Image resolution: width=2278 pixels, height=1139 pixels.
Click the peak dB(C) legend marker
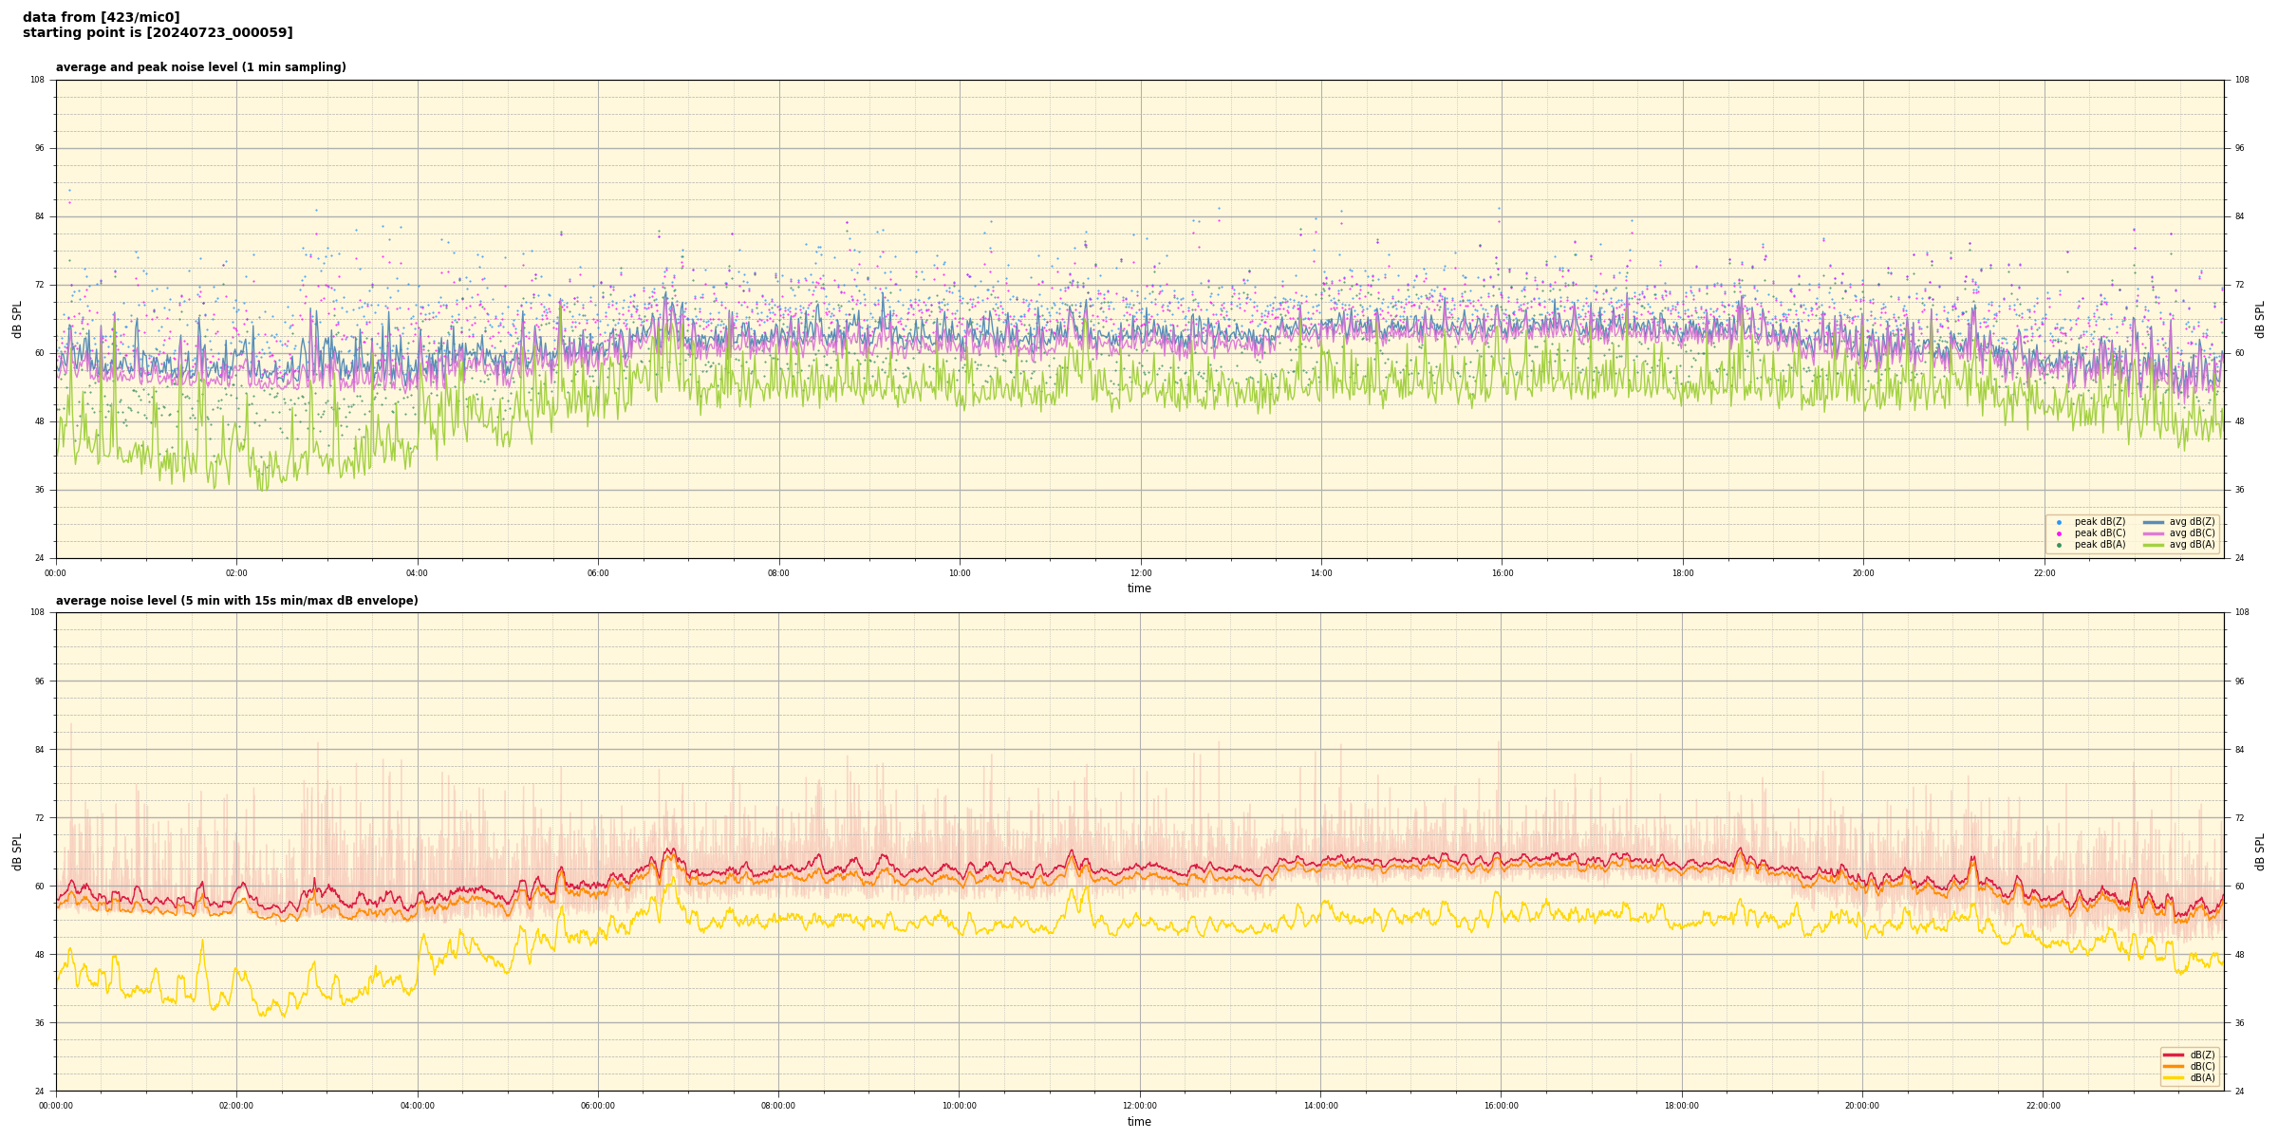point(2059,533)
